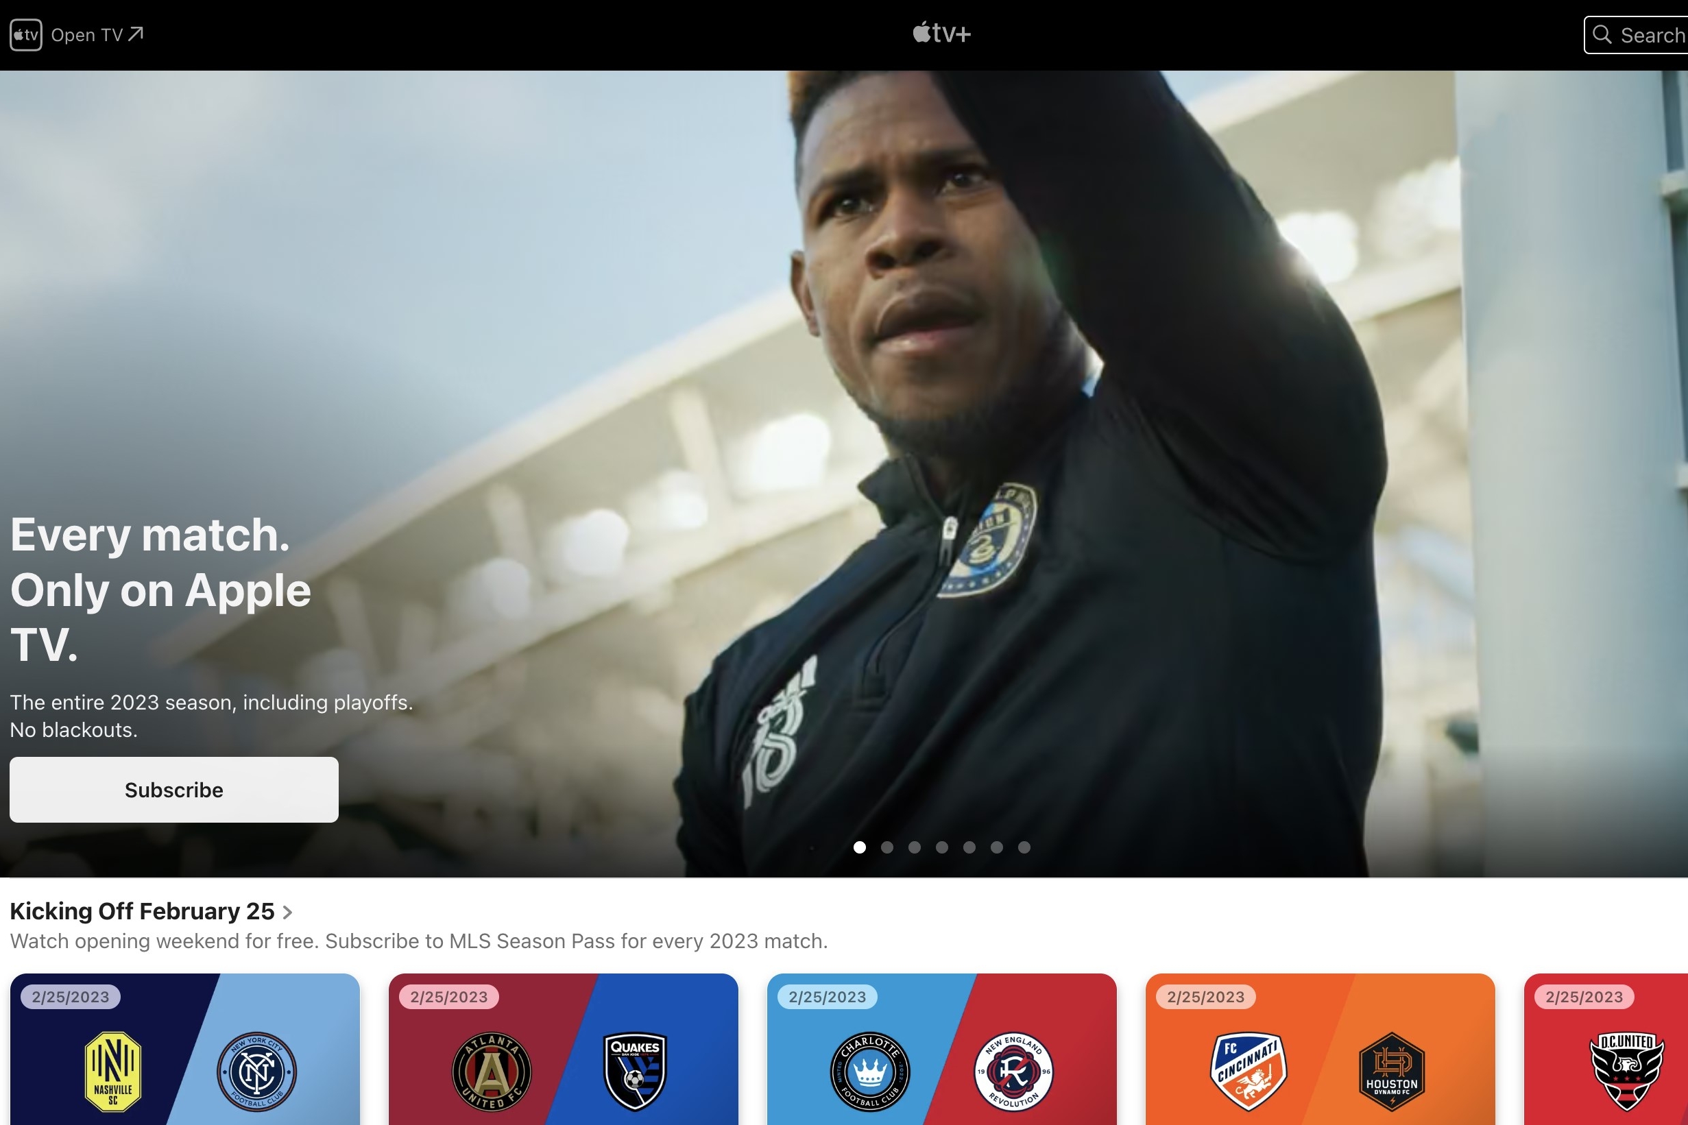
Task: Click the Charlotte FC team icon
Action: click(869, 1069)
